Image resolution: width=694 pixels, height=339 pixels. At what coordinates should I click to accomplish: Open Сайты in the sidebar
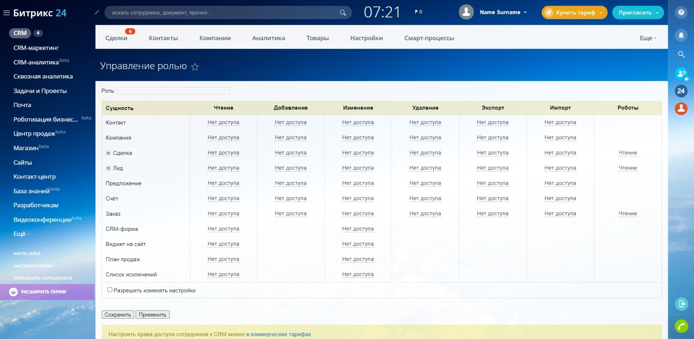pyautogui.click(x=23, y=162)
